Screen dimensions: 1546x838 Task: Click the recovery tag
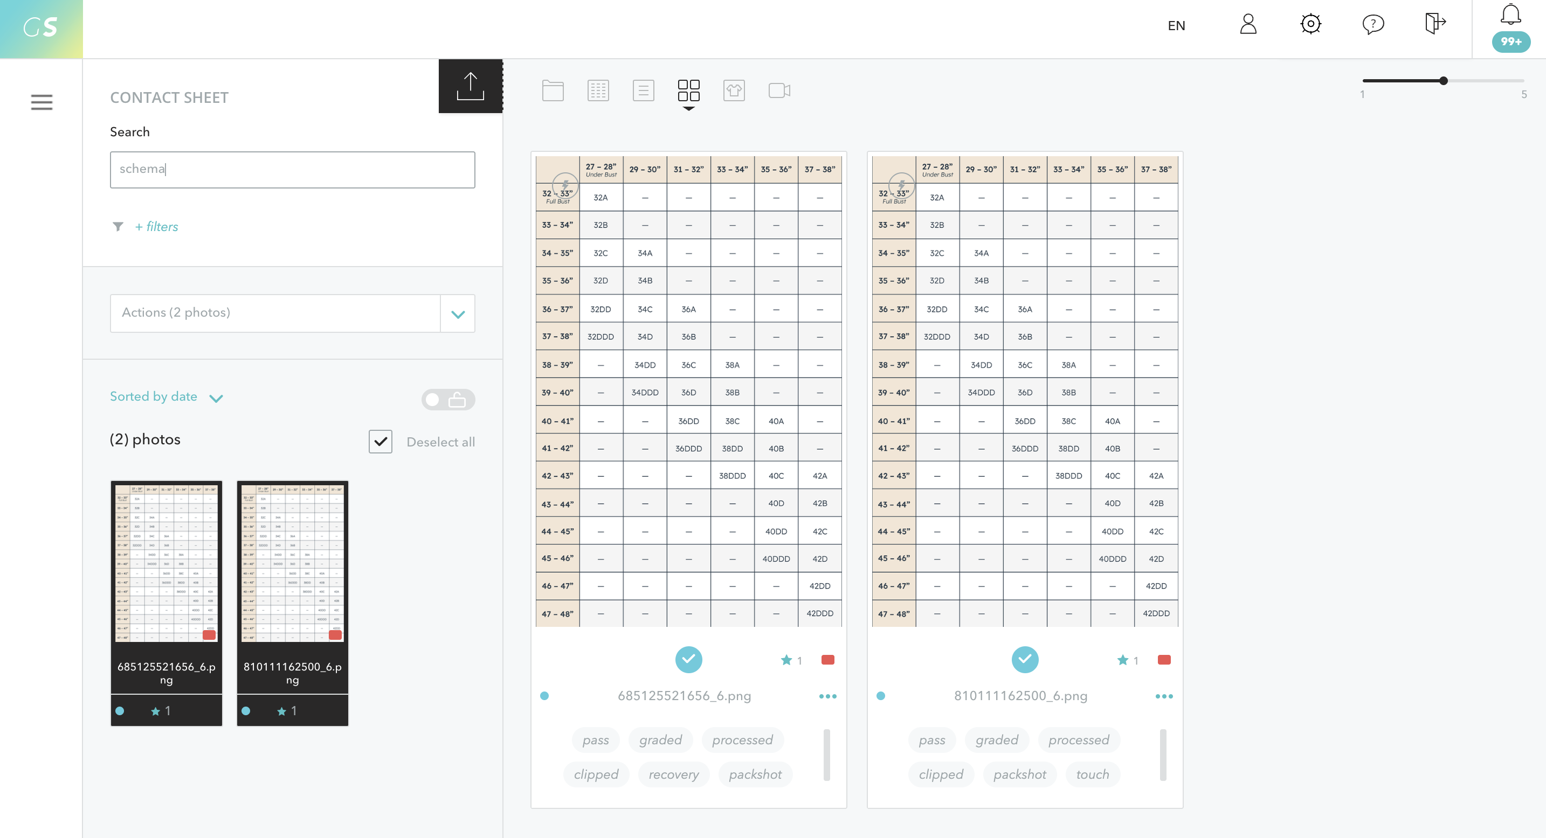(x=673, y=774)
